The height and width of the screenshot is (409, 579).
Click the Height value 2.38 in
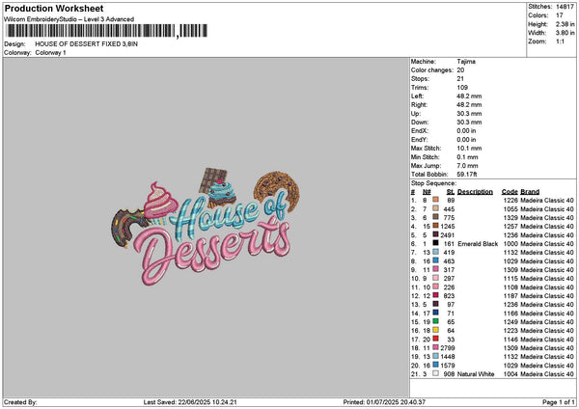pyautogui.click(x=565, y=24)
